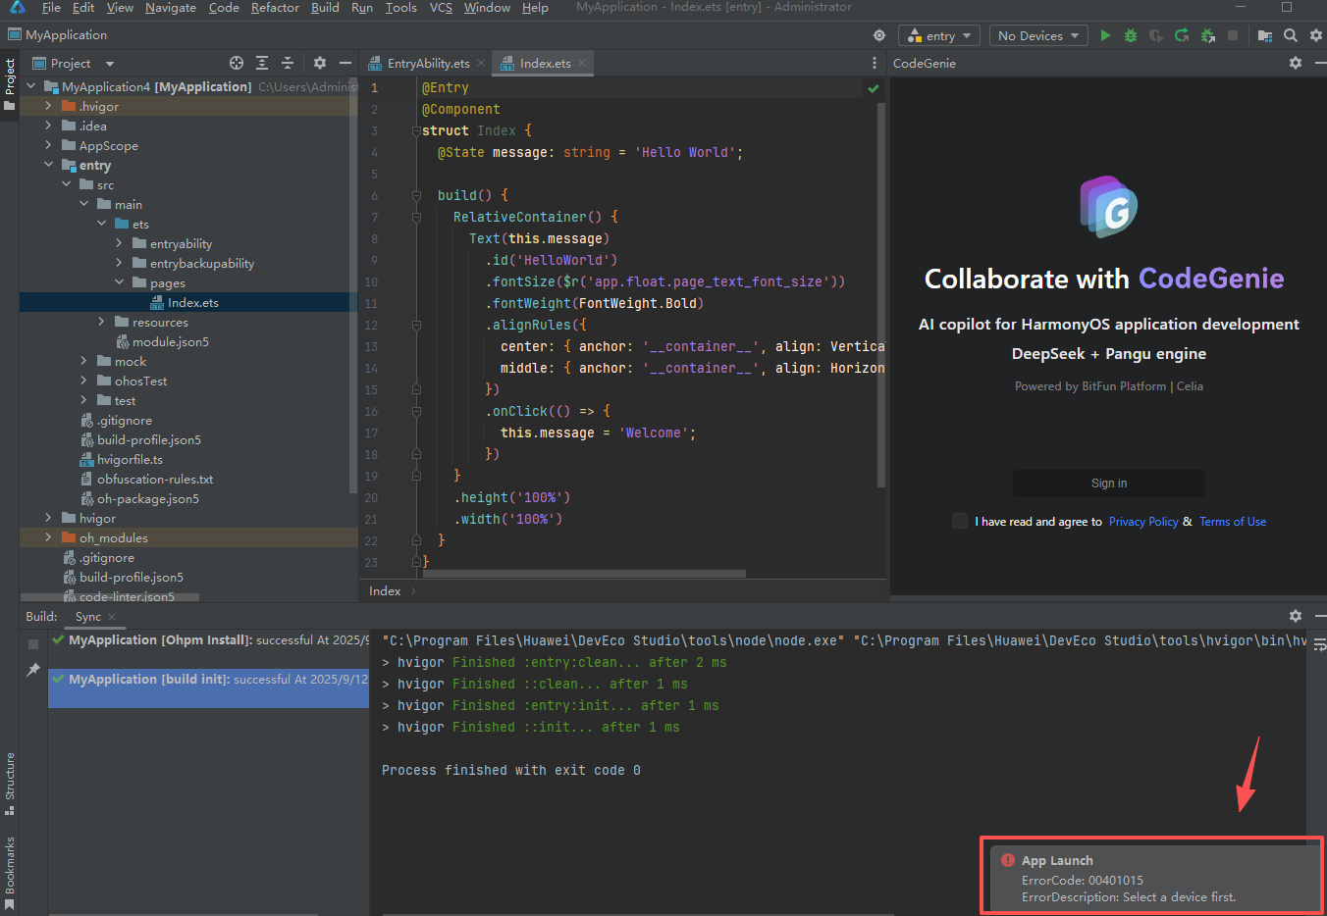Attach debugger to process icon

(1207, 35)
